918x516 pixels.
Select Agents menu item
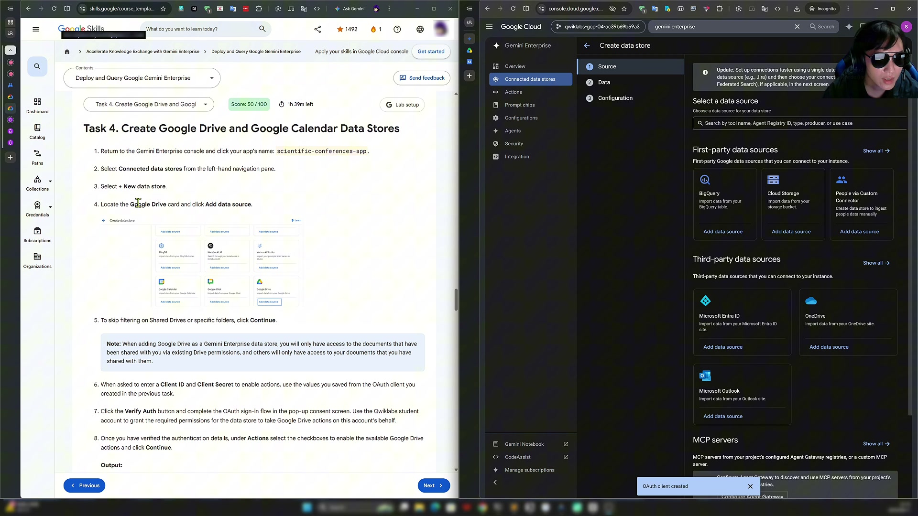click(531, 131)
